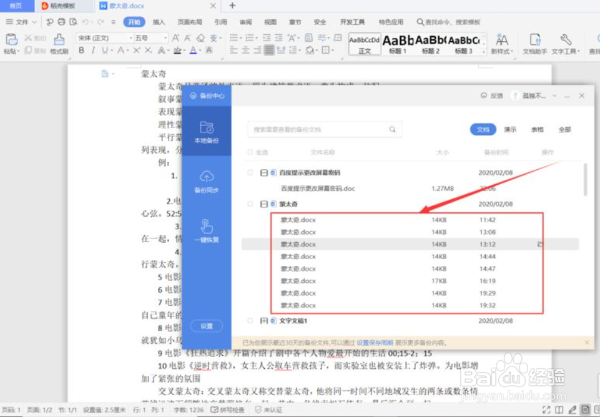Image resolution: width=600 pixels, height=417 pixels.
Task: Collapse the 蒙太奇 backup group
Action: pyautogui.click(x=264, y=204)
